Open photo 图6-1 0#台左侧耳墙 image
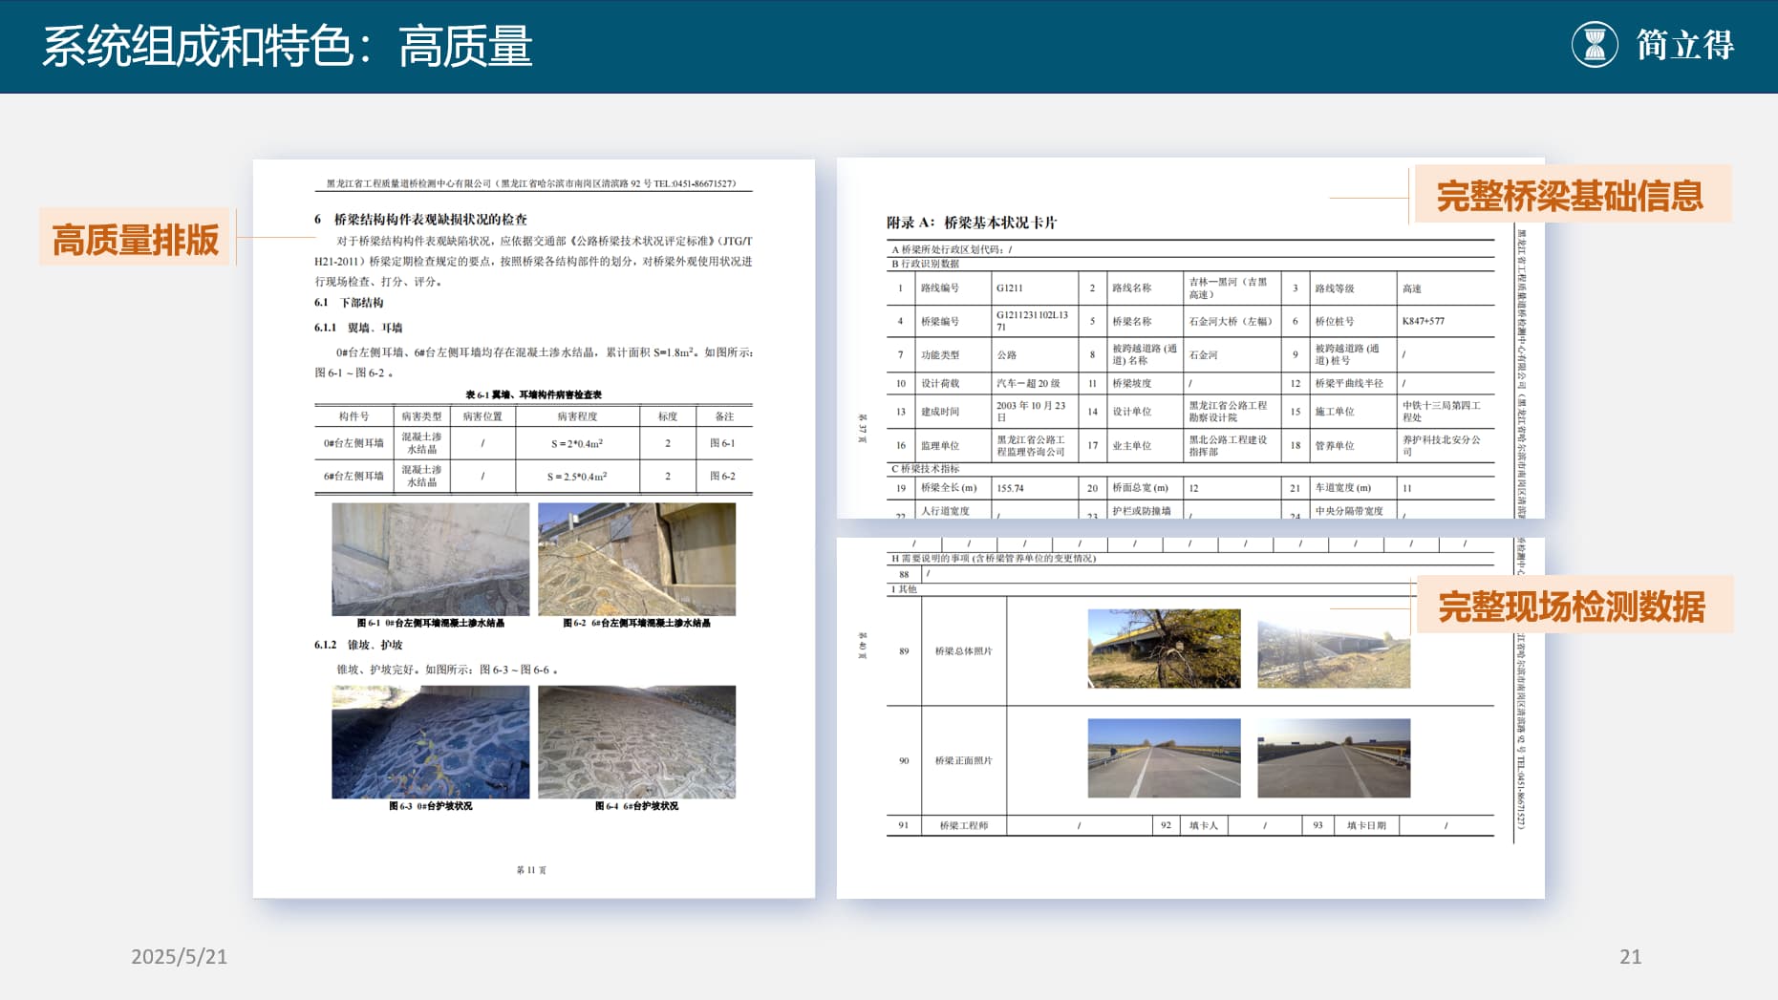 pyautogui.click(x=430, y=560)
